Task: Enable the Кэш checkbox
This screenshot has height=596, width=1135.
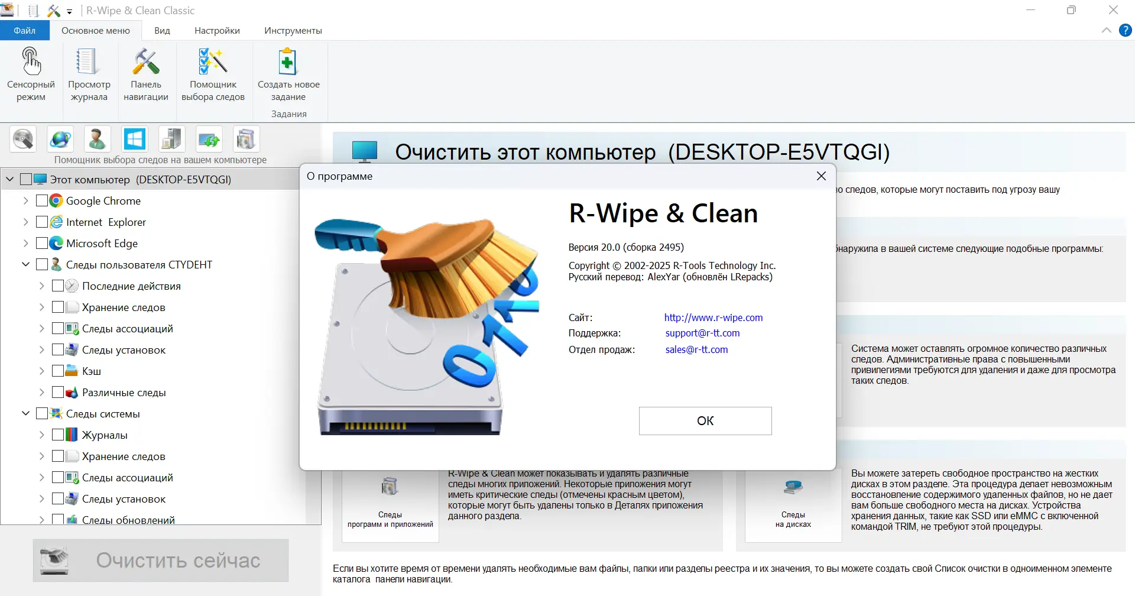Action: coord(58,370)
